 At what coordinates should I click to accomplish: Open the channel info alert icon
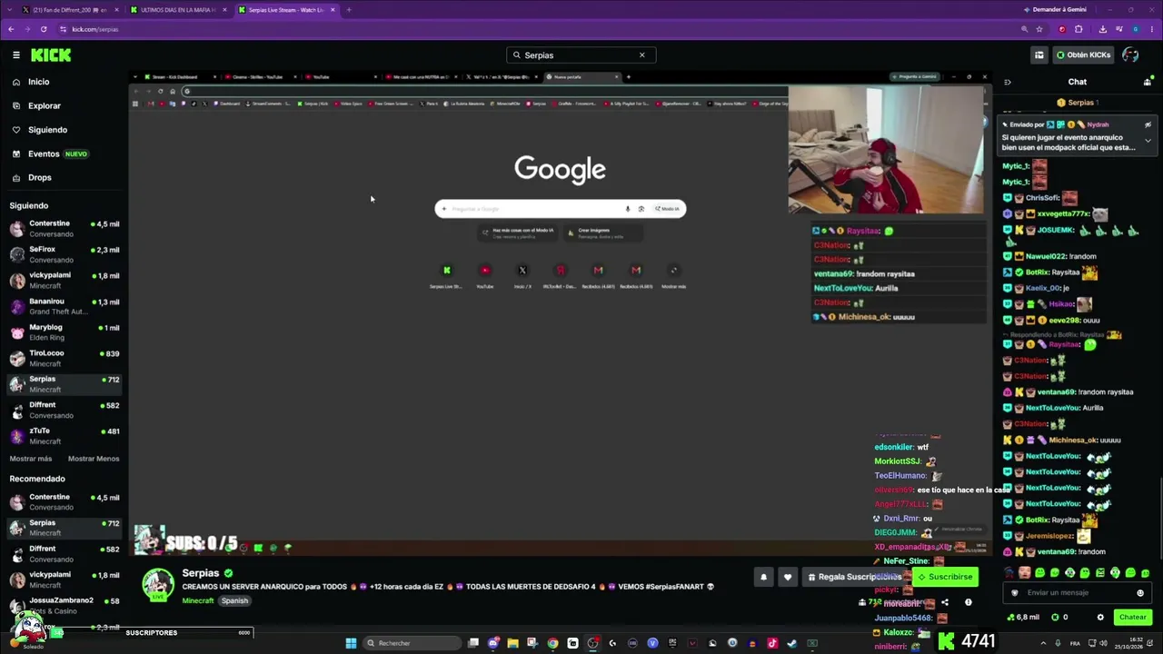click(968, 602)
